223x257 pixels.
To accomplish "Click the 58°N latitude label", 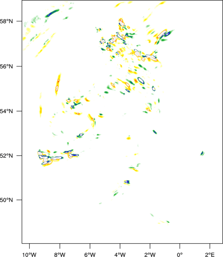I will pos(6,21).
